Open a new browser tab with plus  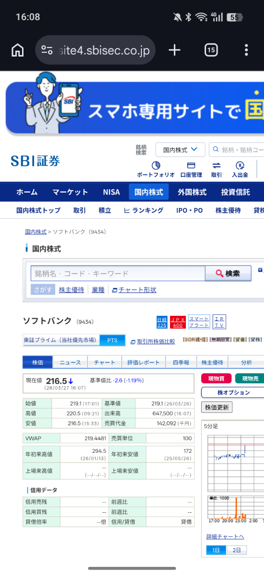175,50
